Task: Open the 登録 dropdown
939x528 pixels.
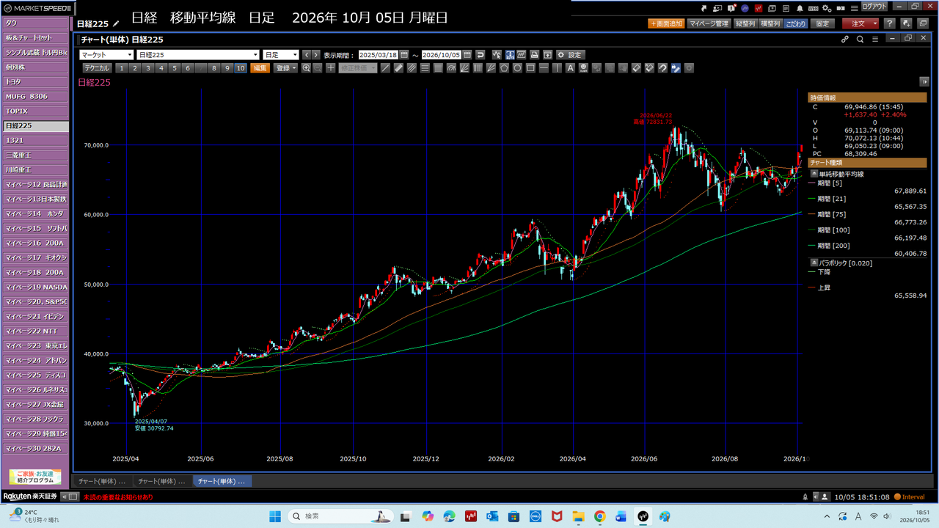Action: [x=285, y=68]
